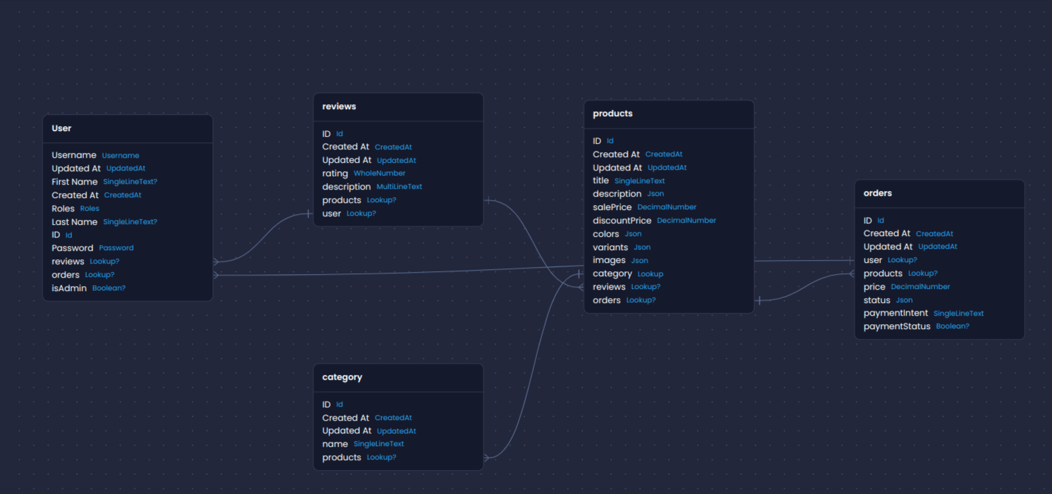Select the salePrice field in products
The image size is (1052, 494).
(612, 207)
